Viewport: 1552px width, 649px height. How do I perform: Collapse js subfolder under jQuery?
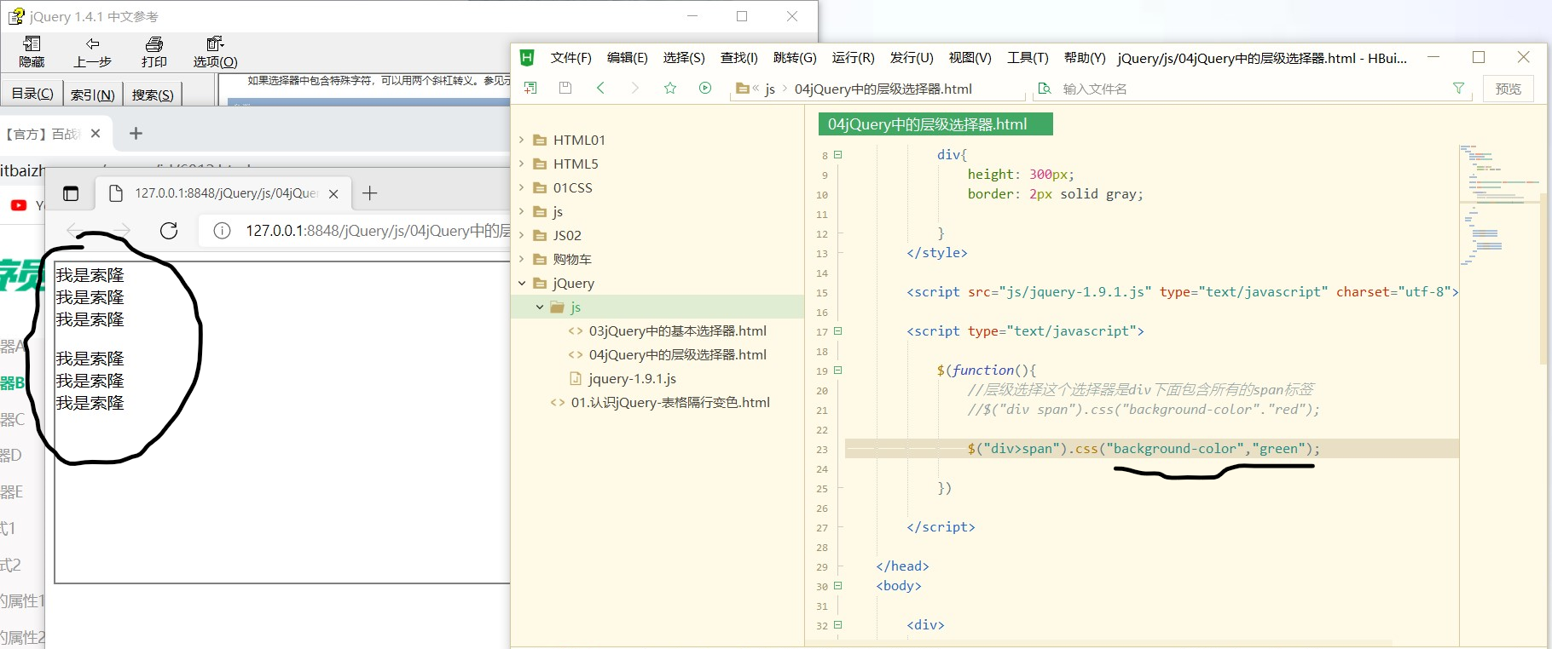click(x=540, y=307)
